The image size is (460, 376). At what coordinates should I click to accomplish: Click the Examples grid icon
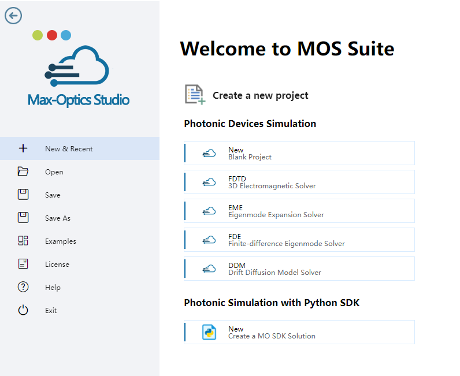(x=23, y=240)
